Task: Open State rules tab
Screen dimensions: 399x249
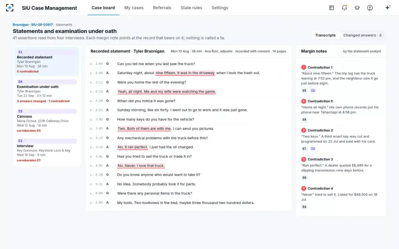Action: (x=191, y=8)
